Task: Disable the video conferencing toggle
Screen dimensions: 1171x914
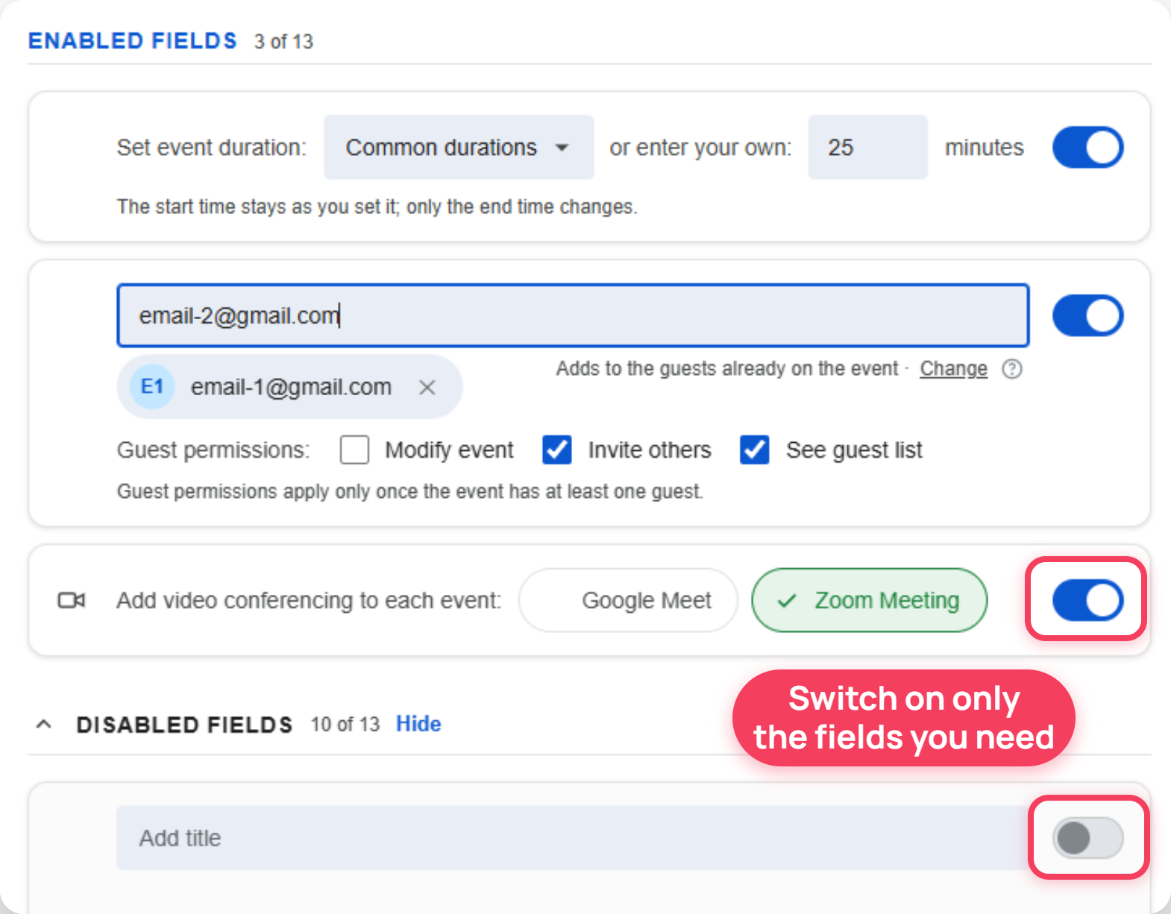Action: point(1087,600)
